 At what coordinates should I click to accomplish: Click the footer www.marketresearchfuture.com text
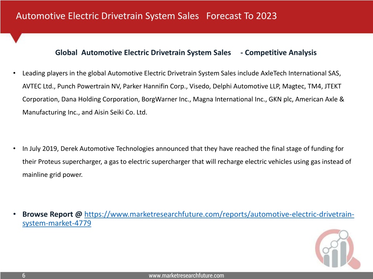coord(186,275)
